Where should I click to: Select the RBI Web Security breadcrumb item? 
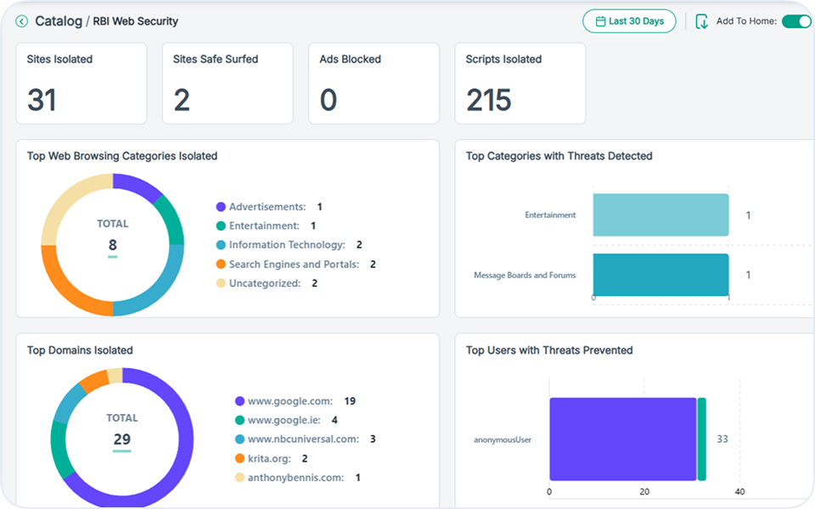[x=134, y=21]
